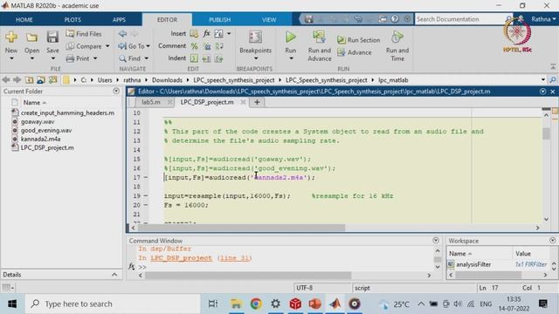Open LPC_DSP_project link in Command Window
This screenshot has width=559, height=314.
click(181, 258)
